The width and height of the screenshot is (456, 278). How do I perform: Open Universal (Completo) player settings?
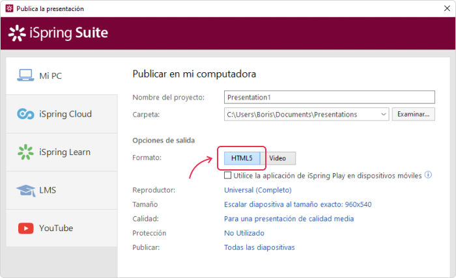(258, 190)
